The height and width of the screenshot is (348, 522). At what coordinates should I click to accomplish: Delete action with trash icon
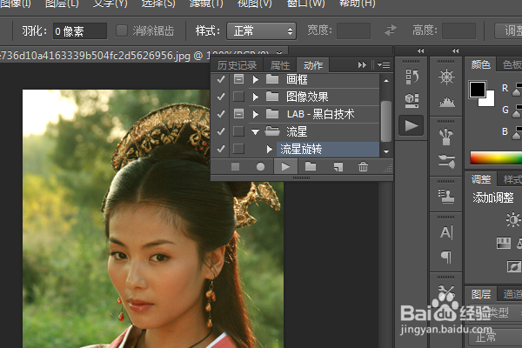pyautogui.click(x=363, y=166)
